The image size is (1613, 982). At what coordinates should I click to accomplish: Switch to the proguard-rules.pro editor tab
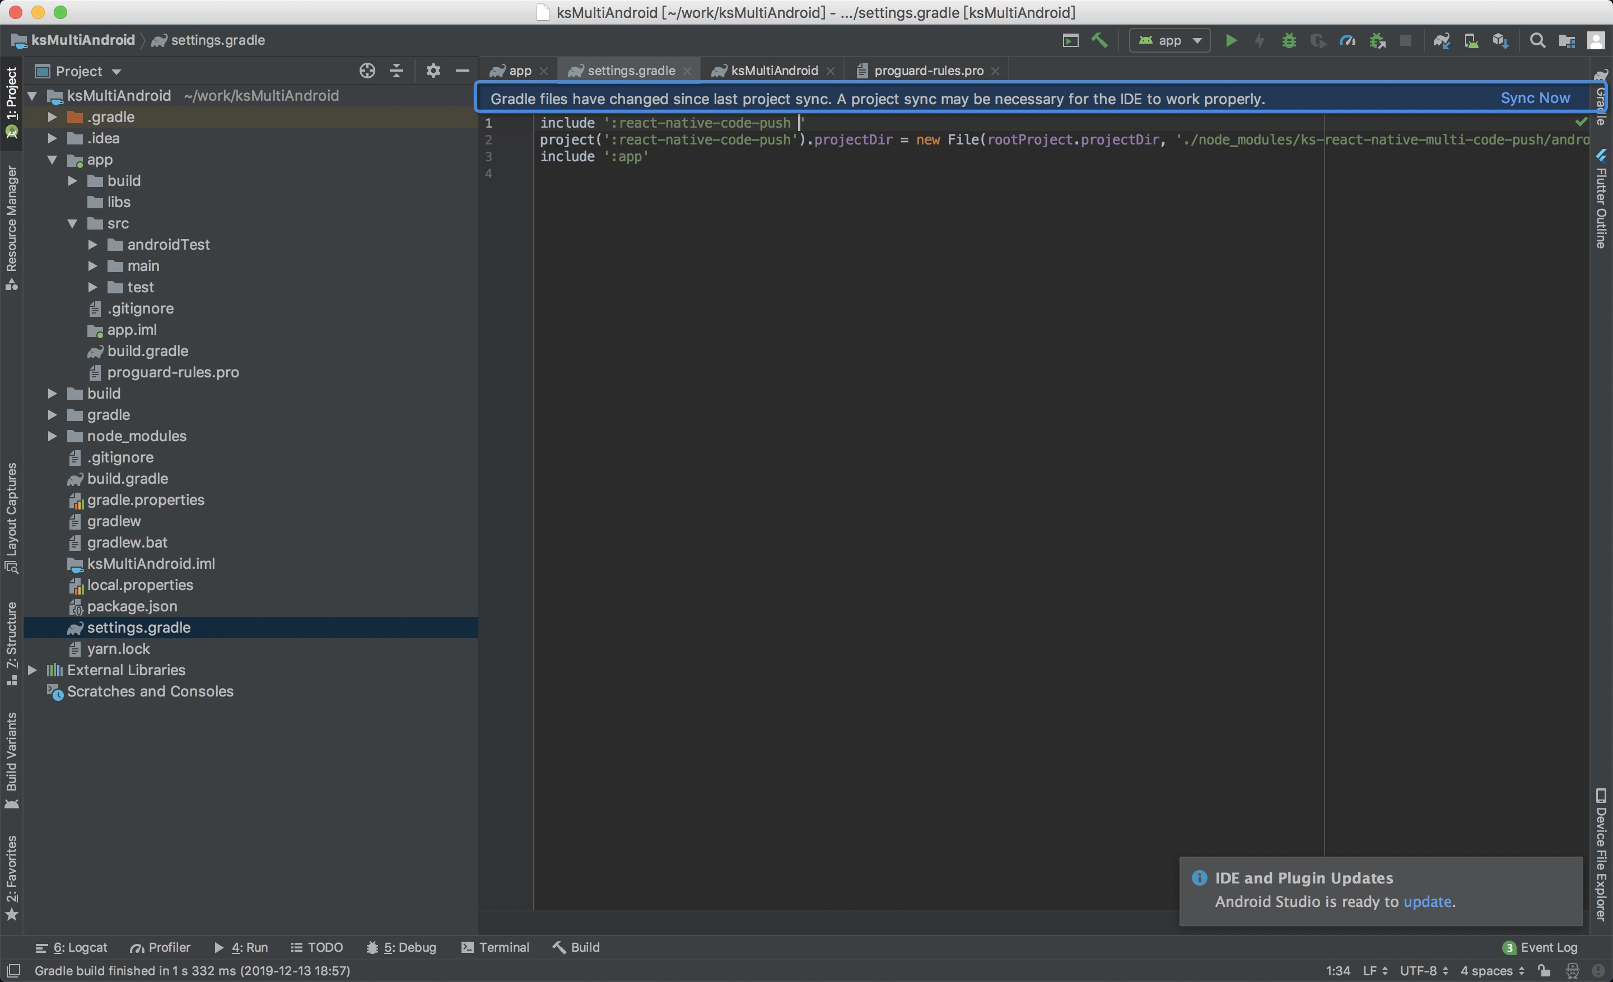coord(927,71)
